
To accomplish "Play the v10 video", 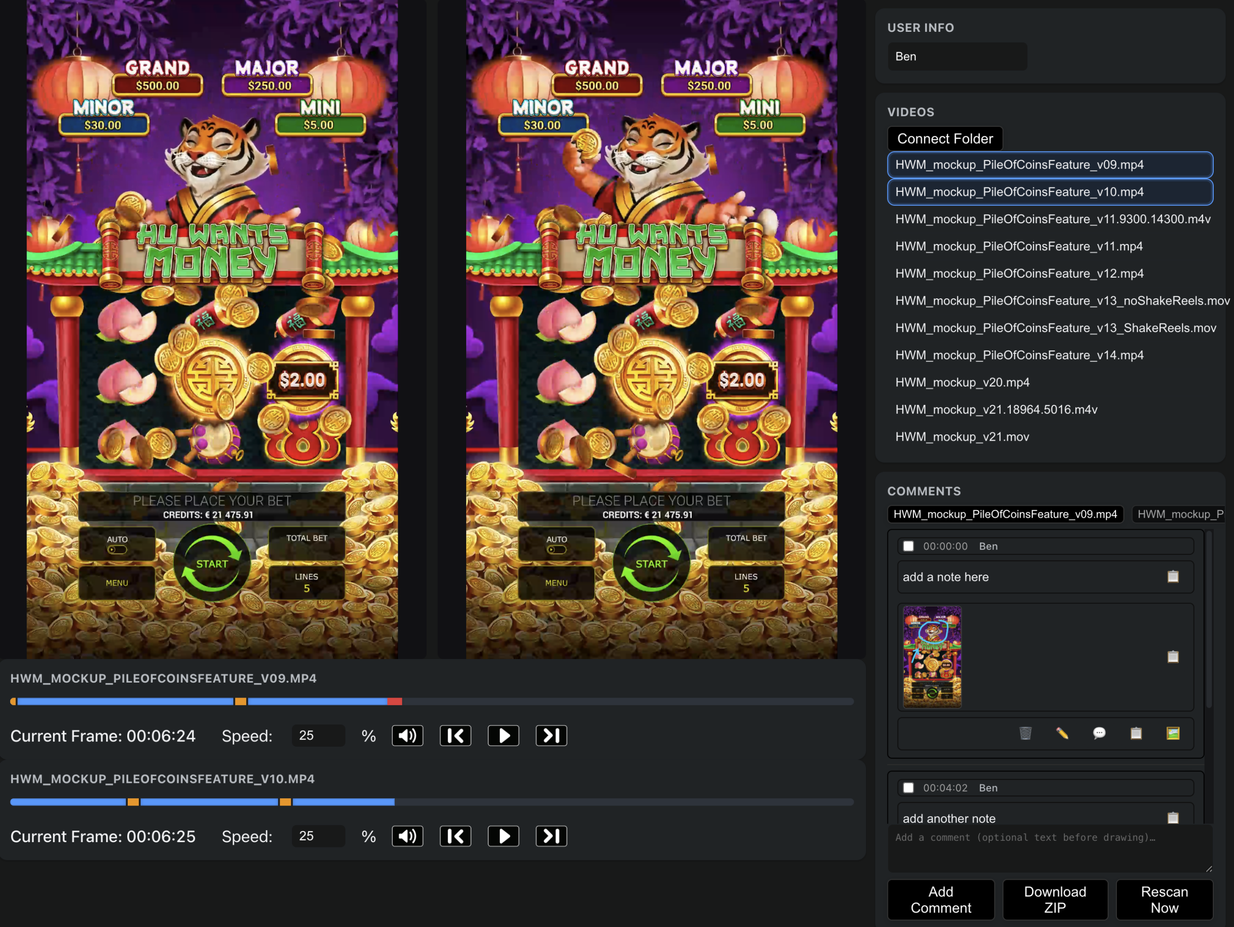I will [503, 836].
